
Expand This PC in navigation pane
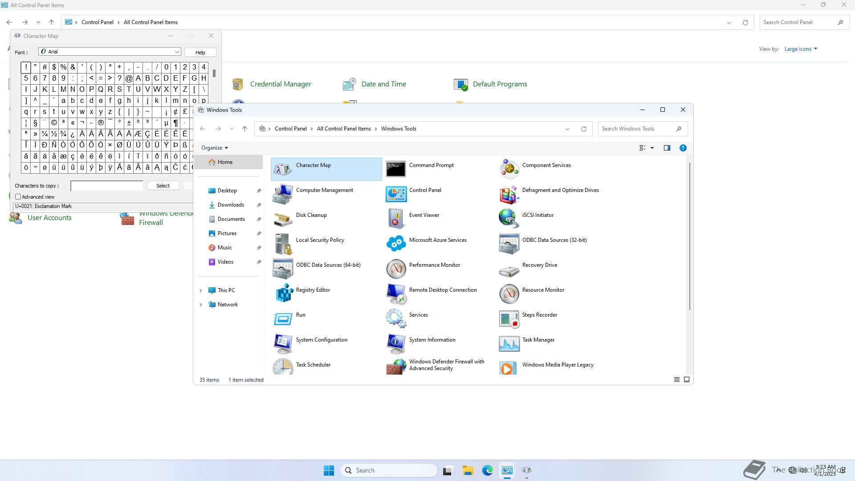point(200,290)
